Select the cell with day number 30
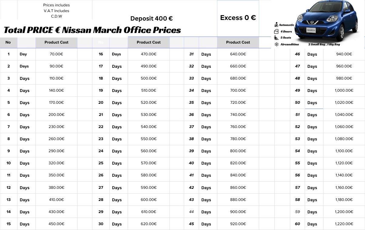This screenshot has height=230, width=365. (x=101, y=224)
